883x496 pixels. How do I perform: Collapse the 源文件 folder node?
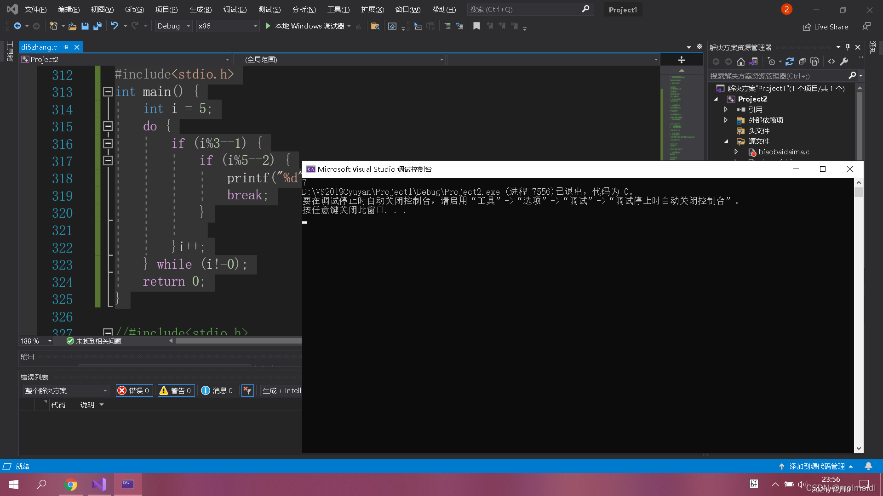click(726, 141)
